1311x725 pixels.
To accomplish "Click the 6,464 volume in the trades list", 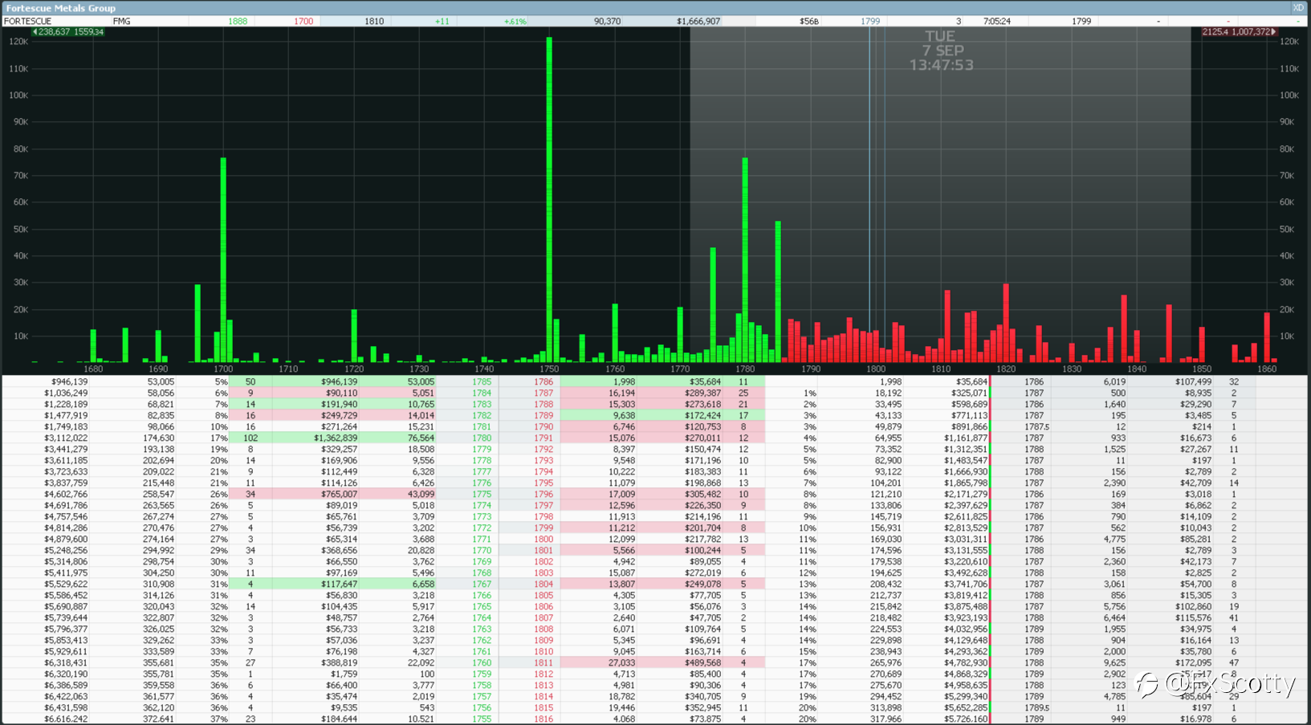I will [1114, 618].
